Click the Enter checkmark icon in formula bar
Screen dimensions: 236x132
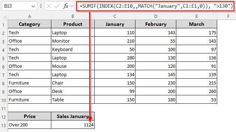(57, 6)
